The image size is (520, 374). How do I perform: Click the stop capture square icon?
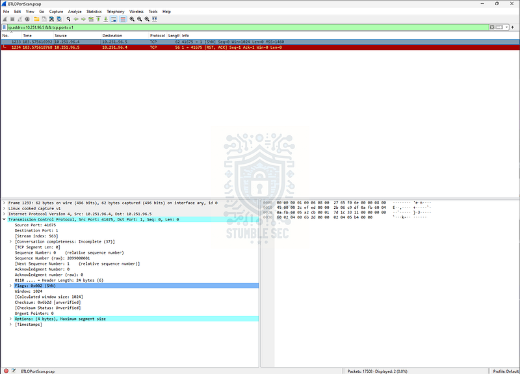click(x=12, y=20)
